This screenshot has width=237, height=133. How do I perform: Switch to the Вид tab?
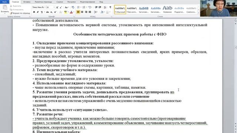point(101,2)
